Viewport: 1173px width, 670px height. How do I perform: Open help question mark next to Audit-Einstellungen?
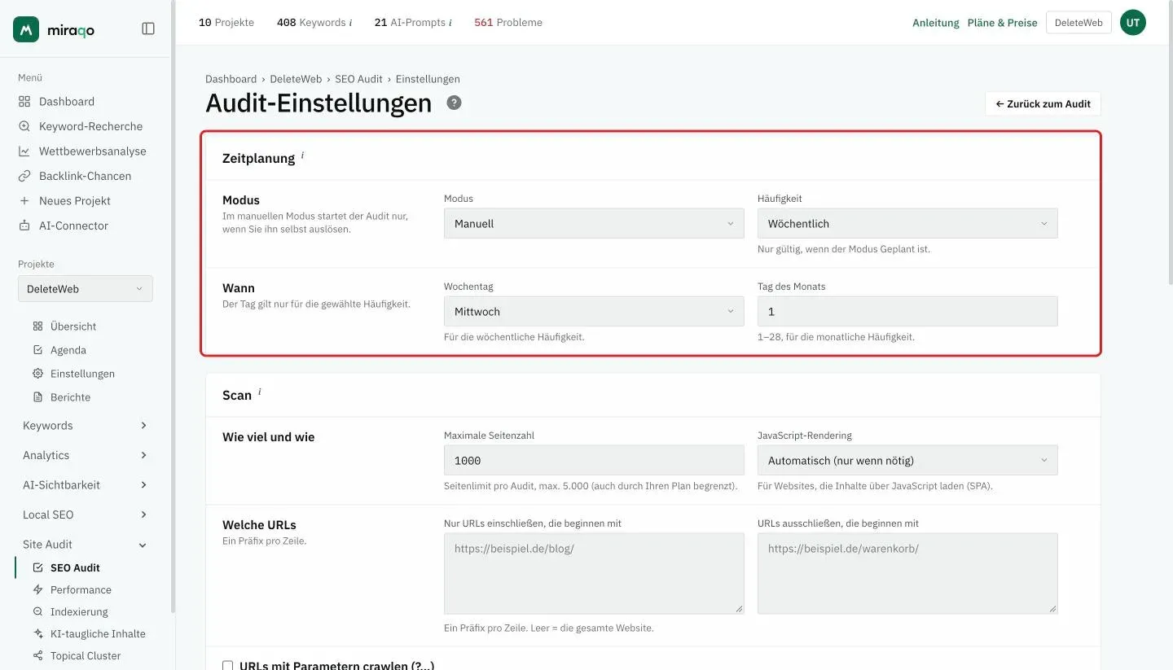[454, 103]
